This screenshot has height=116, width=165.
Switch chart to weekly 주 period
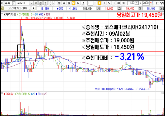(64, 3)
